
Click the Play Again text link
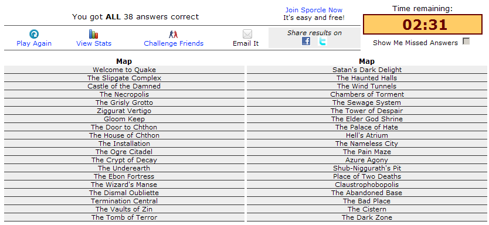[x=34, y=43]
